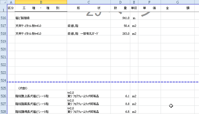Image resolution: width=199 pixels, height=114 pixels.
Task: Select unit m2 in row 517
Action: coord(134,24)
